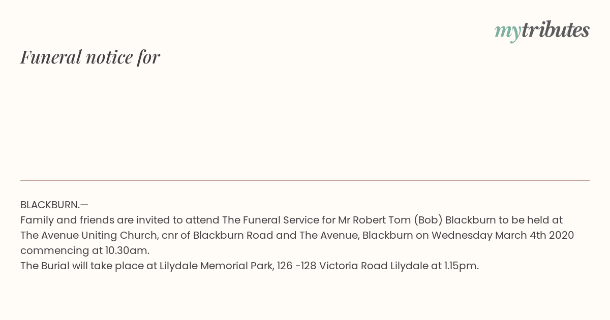This screenshot has width=610, height=320.
Task: Click the "BLACKBURN.—" surname text
Action: [54, 205]
